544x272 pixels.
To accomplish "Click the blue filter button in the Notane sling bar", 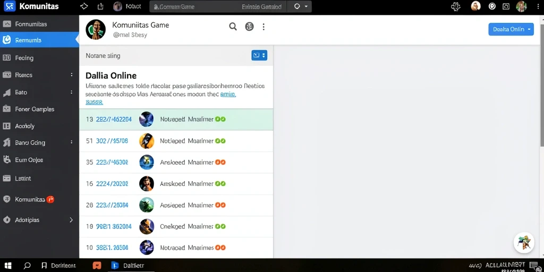I will pyautogui.click(x=259, y=55).
